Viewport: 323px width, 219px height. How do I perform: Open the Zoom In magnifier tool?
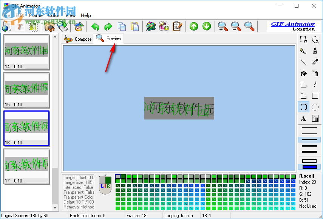click(x=223, y=26)
